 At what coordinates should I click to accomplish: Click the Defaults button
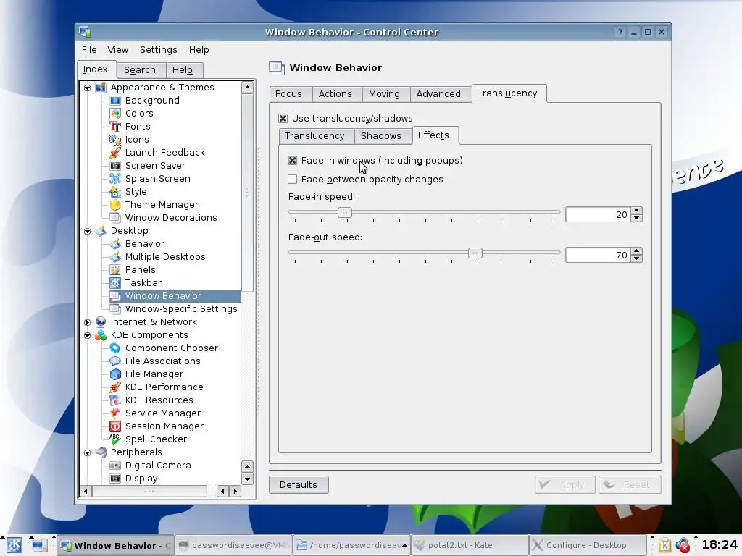(299, 484)
